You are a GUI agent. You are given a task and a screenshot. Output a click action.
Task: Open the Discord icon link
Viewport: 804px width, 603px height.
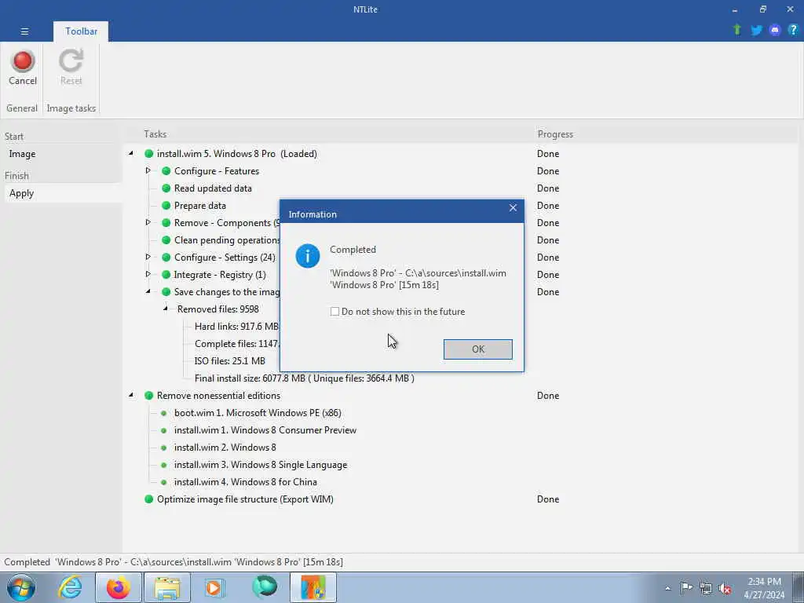click(775, 31)
